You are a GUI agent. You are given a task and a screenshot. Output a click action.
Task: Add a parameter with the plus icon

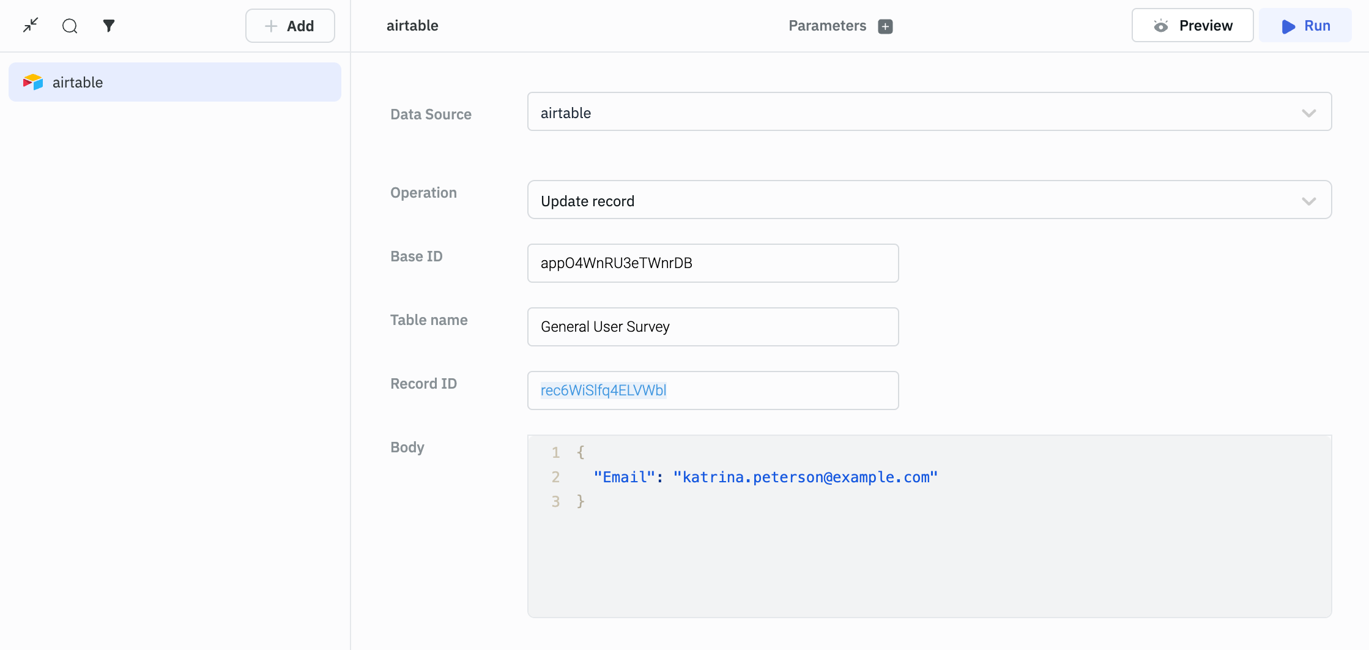[885, 26]
